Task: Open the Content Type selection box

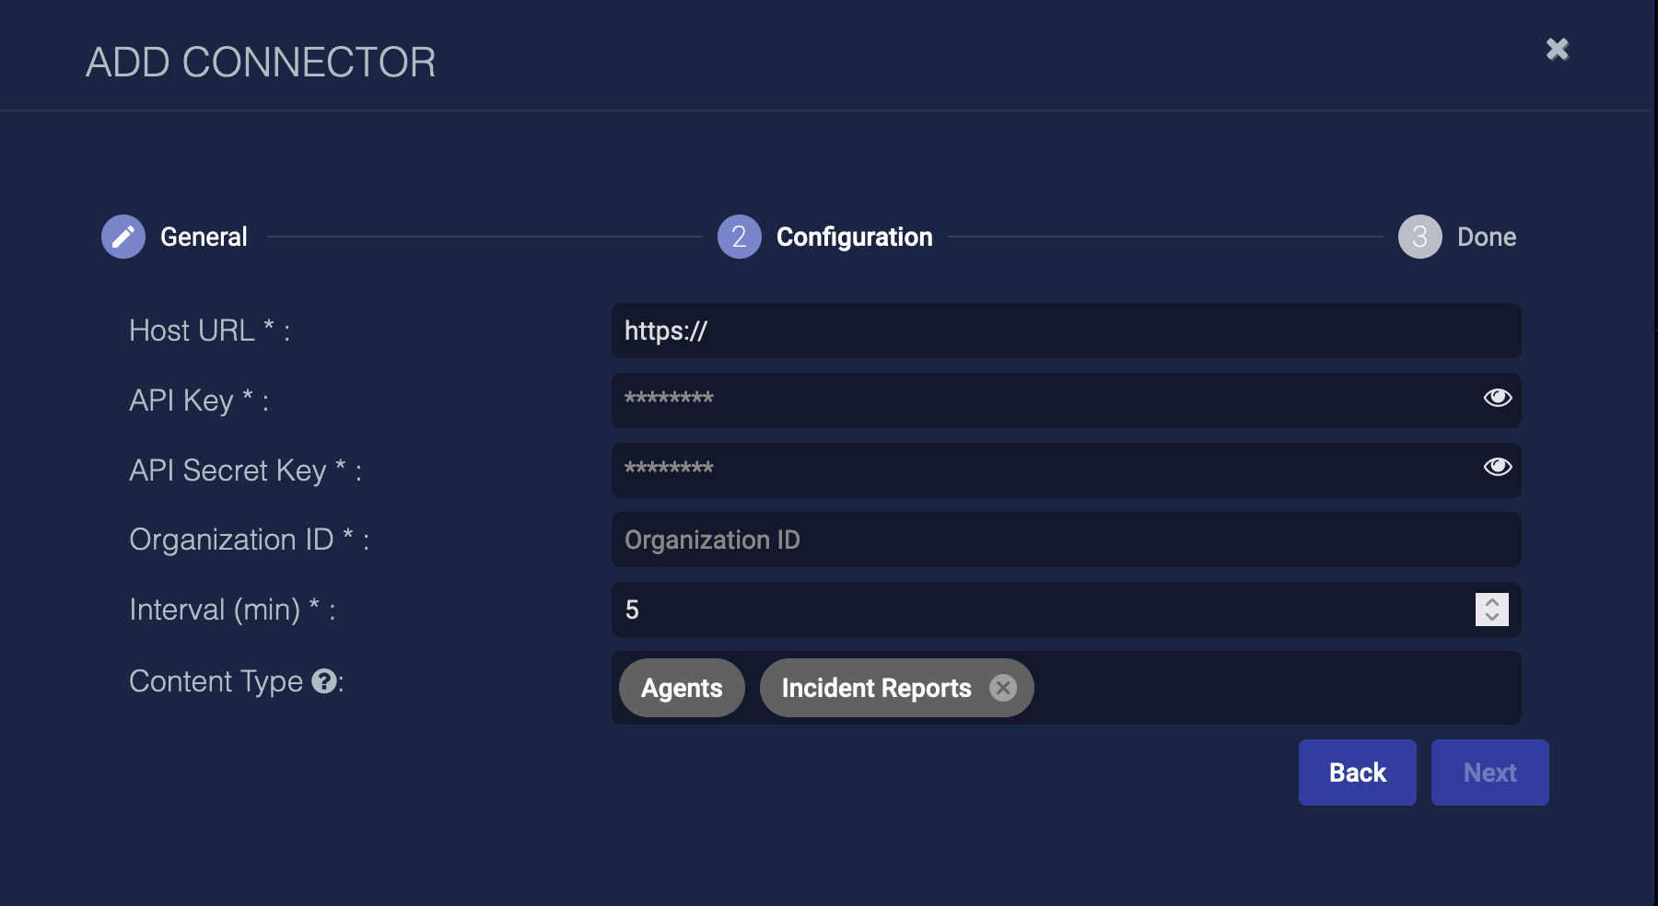Action: [x=1271, y=688]
